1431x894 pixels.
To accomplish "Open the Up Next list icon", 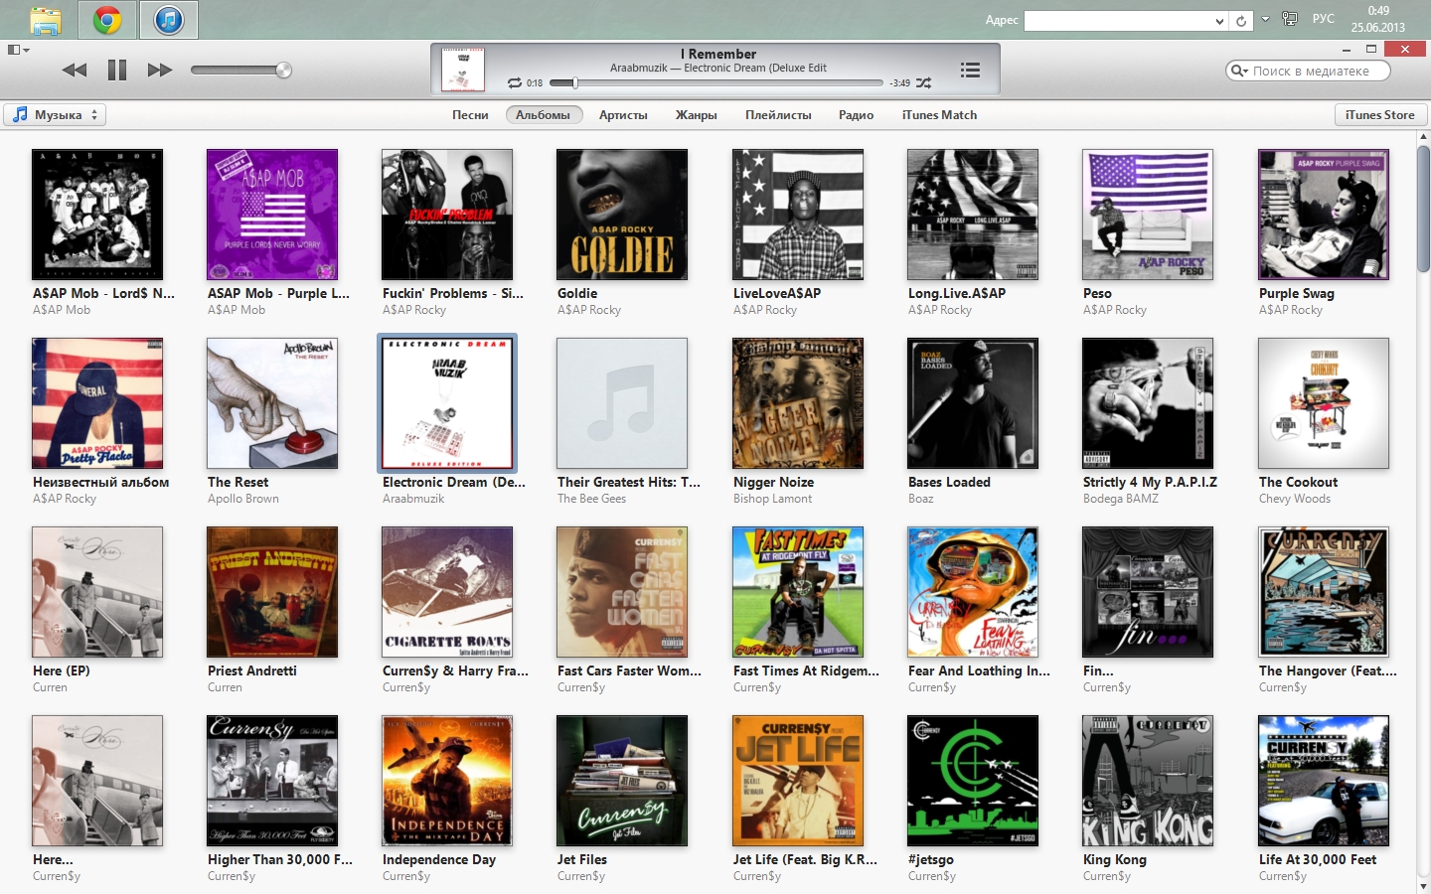I will (x=970, y=70).
